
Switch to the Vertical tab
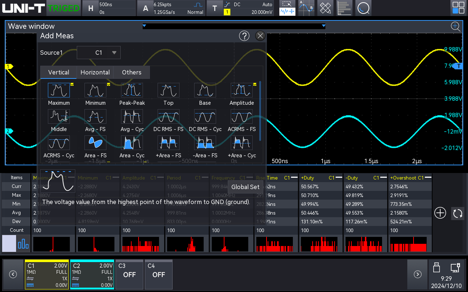click(58, 72)
